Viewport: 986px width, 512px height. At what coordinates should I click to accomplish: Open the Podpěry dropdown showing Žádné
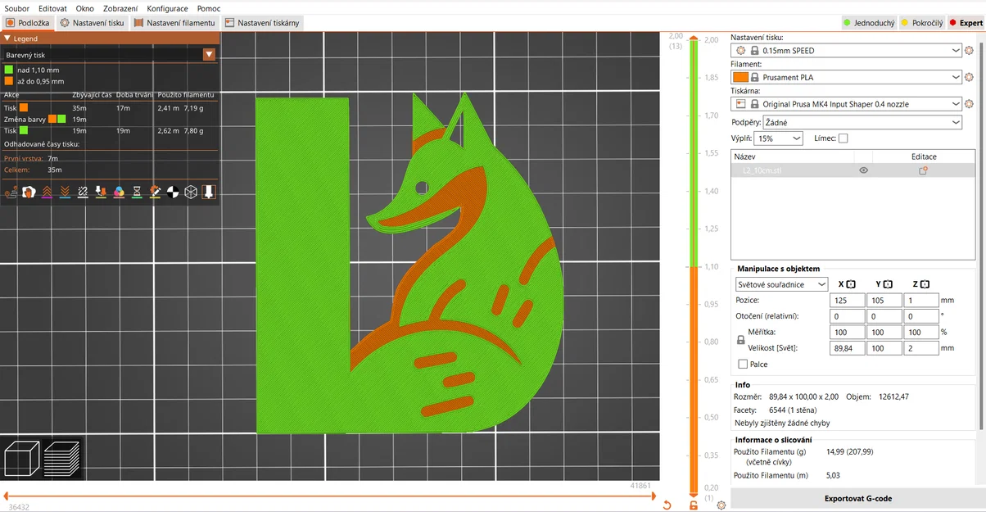(862, 122)
